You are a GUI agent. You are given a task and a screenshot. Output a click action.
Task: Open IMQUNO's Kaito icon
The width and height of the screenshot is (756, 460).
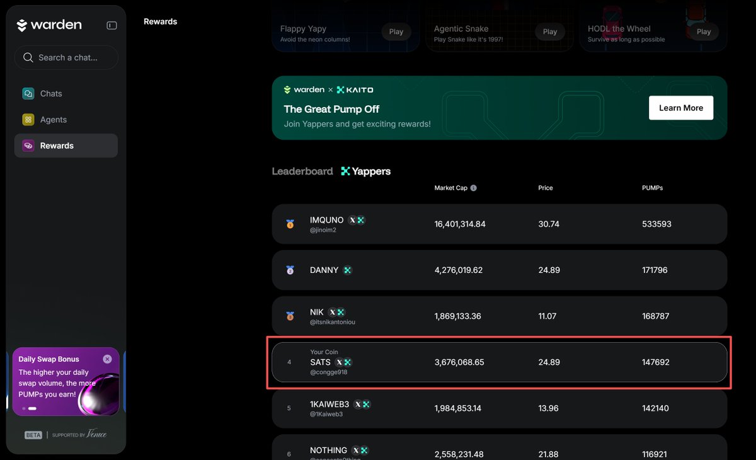[x=361, y=220]
